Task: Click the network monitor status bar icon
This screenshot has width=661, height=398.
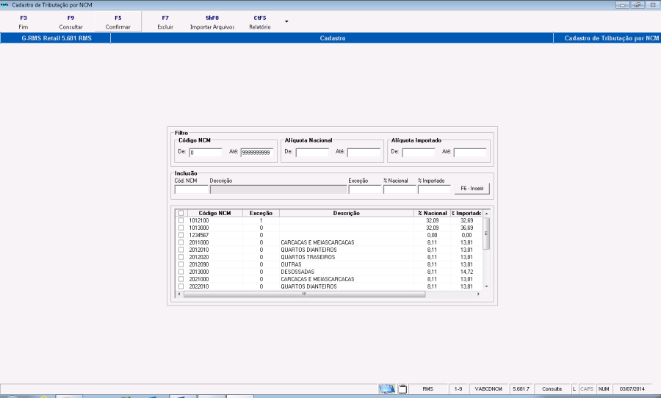Action: click(x=387, y=388)
